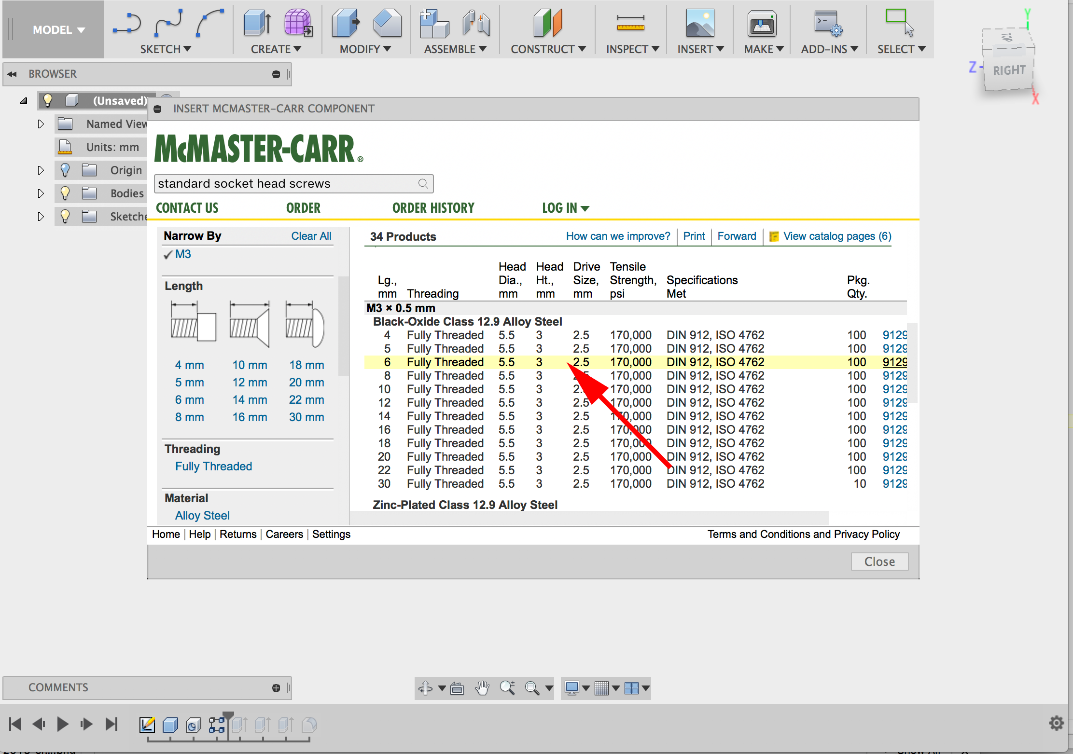Click the Close button in dialog

[x=879, y=562]
